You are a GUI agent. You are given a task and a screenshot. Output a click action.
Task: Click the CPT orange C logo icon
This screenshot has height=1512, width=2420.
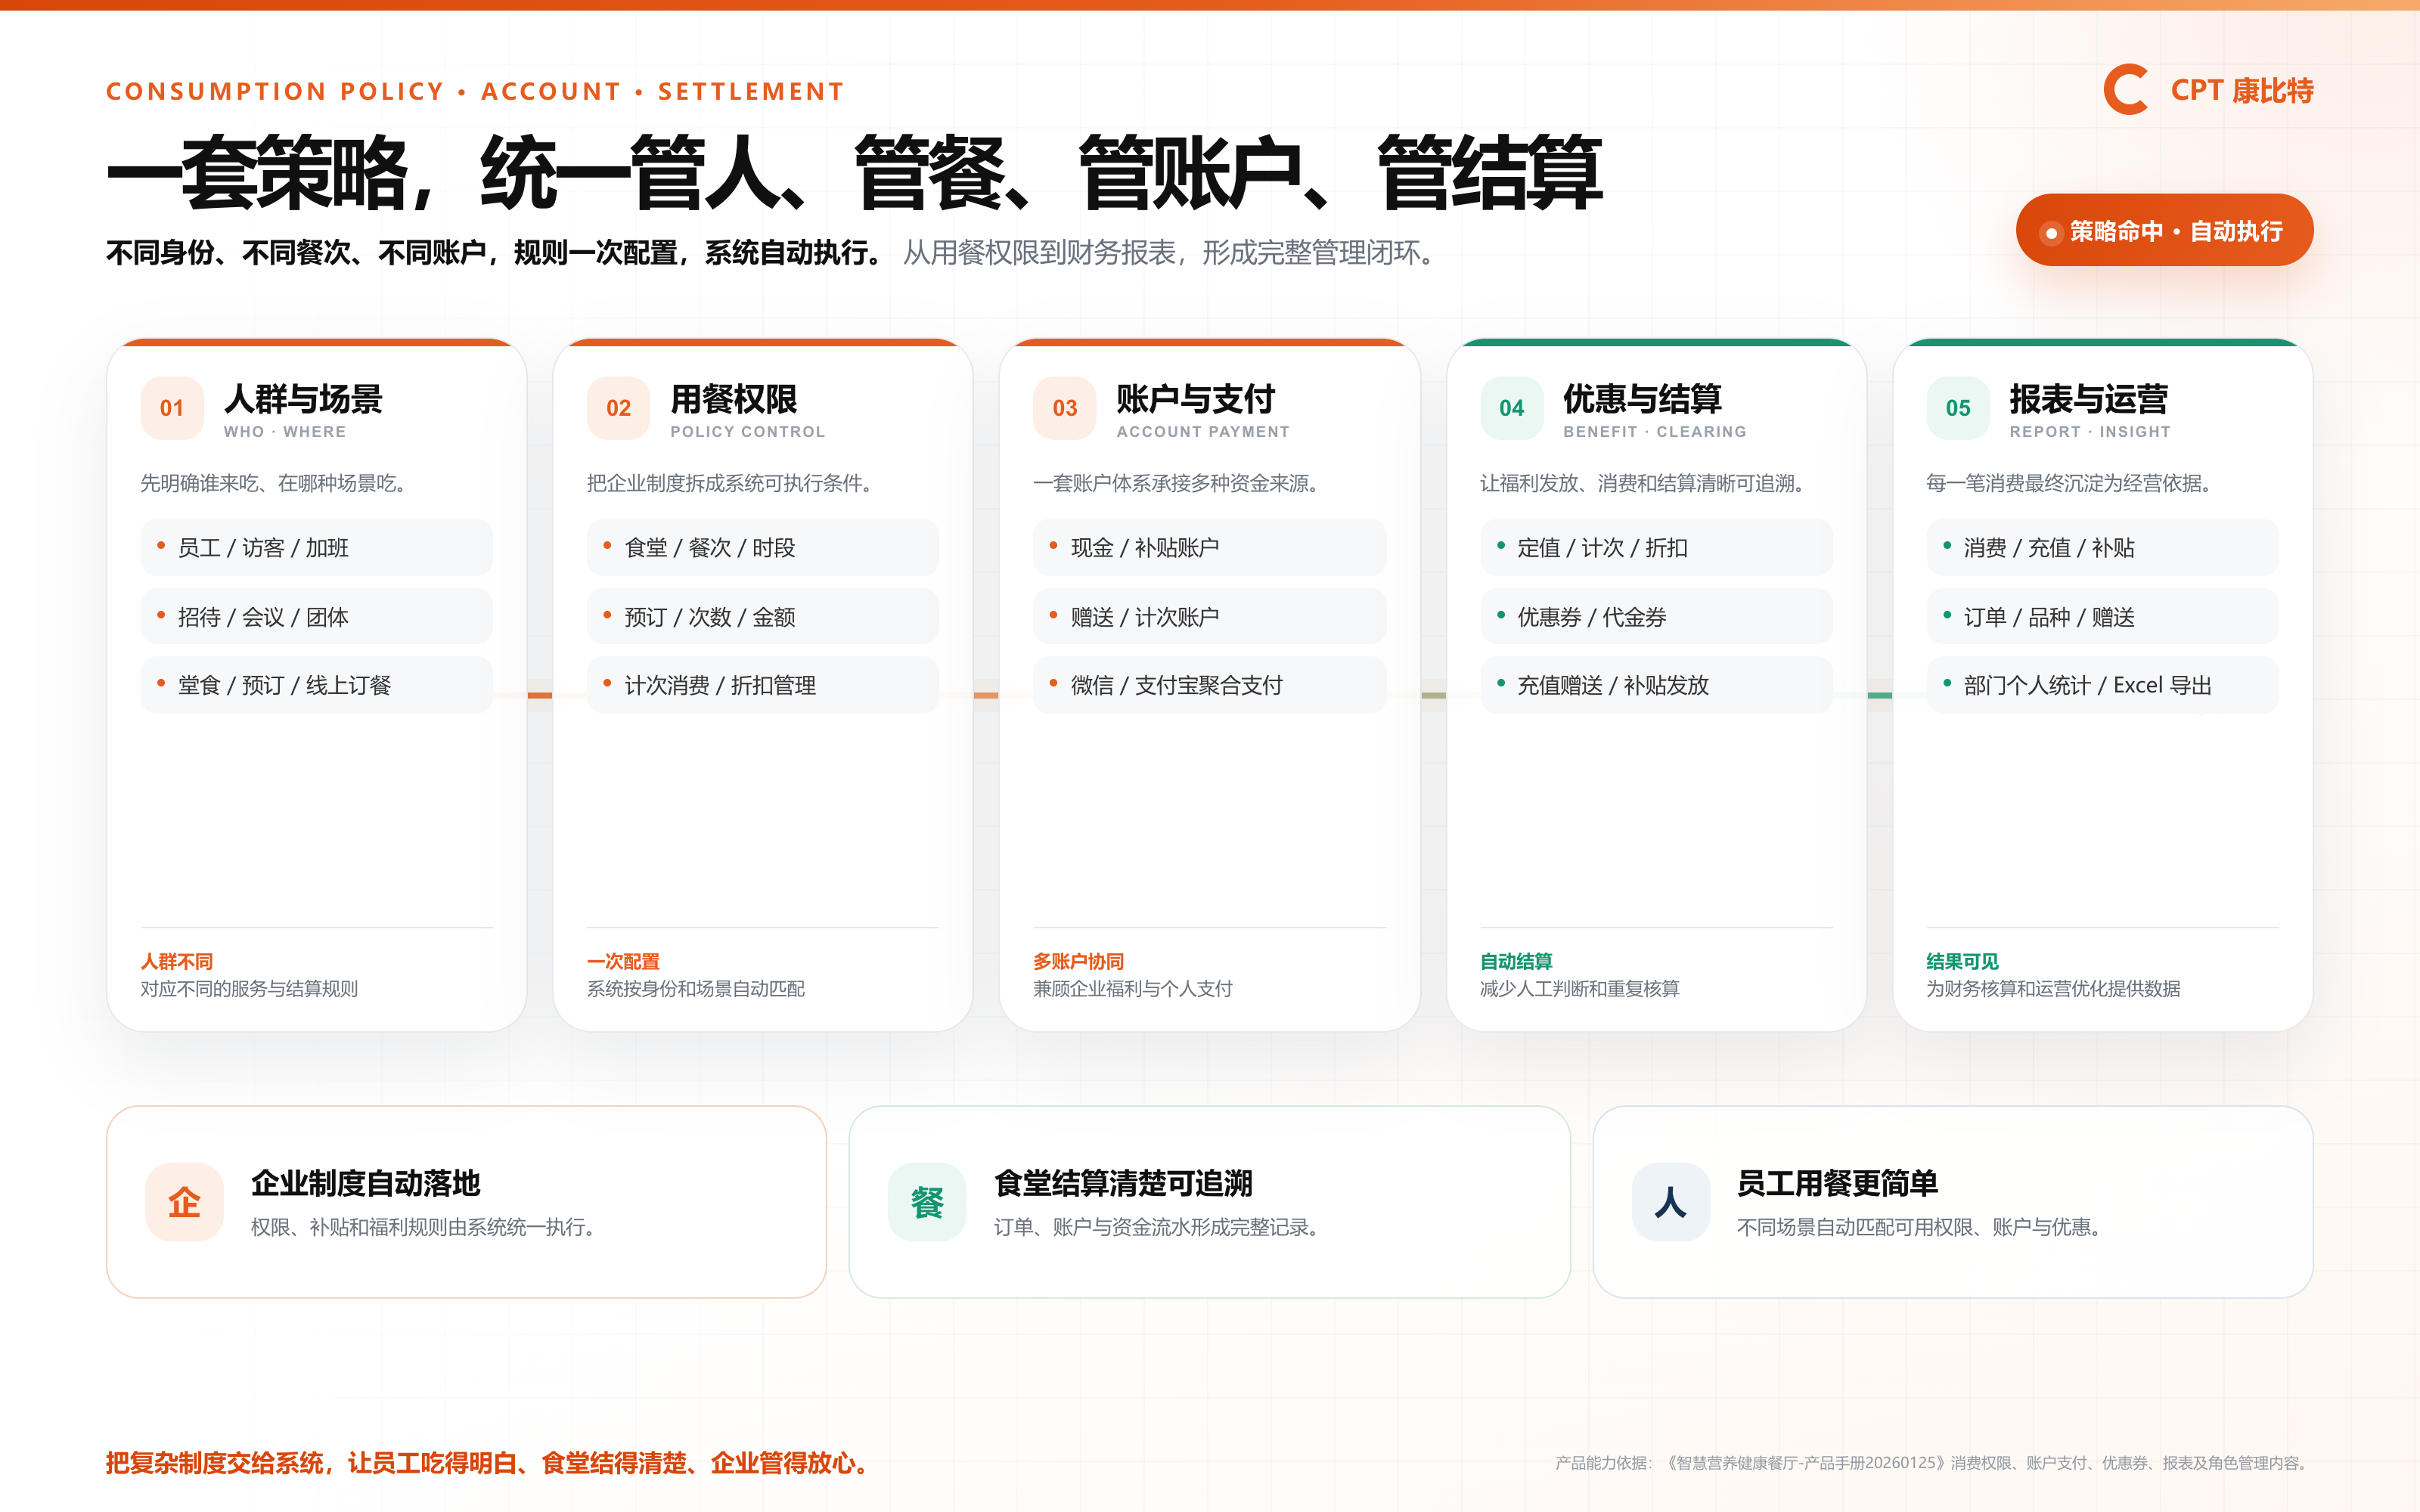pos(2126,90)
